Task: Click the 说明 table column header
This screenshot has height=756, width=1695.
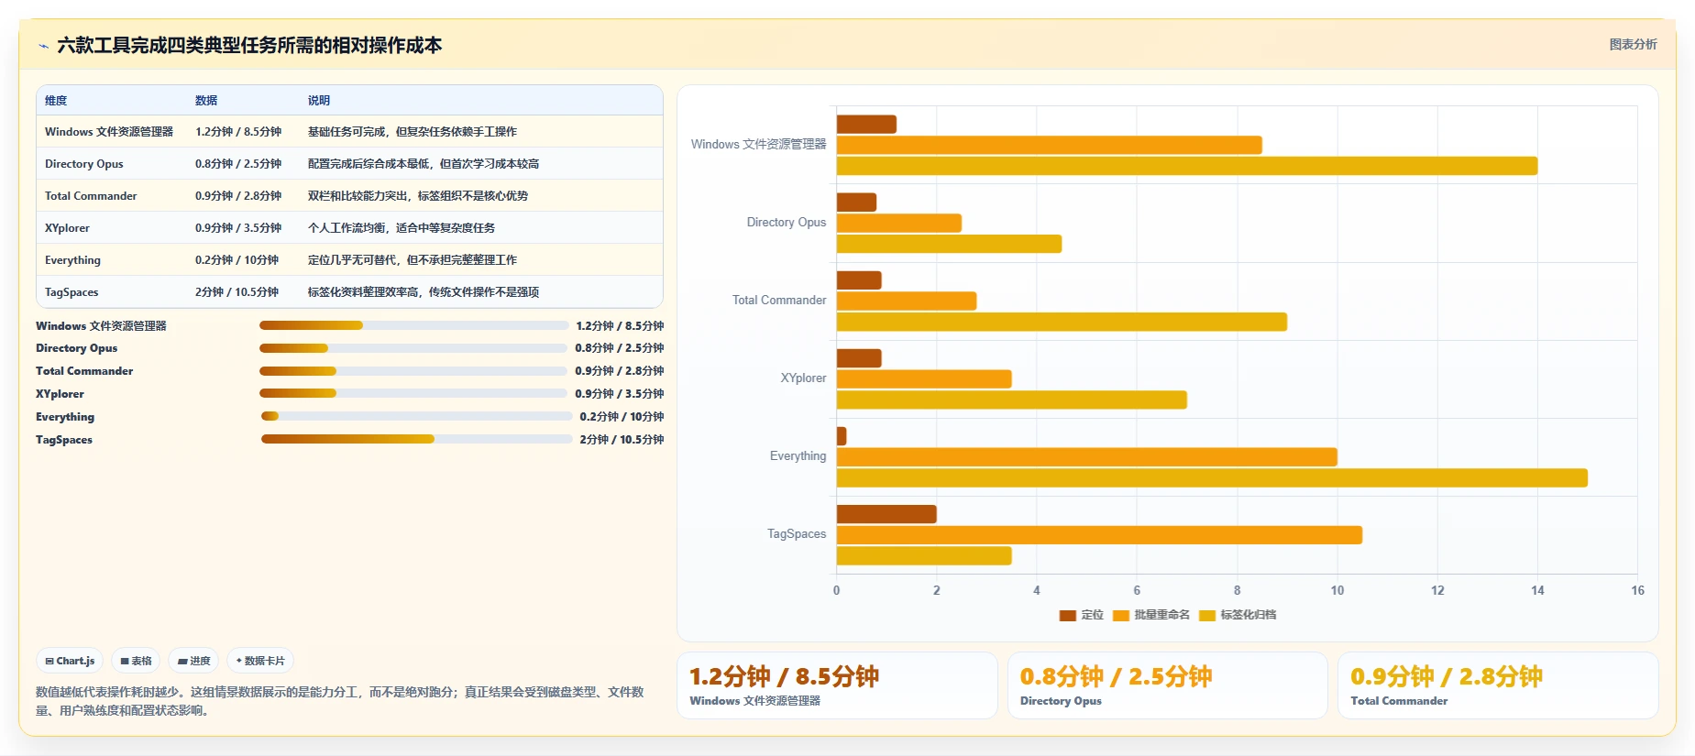Action: pos(319,101)
